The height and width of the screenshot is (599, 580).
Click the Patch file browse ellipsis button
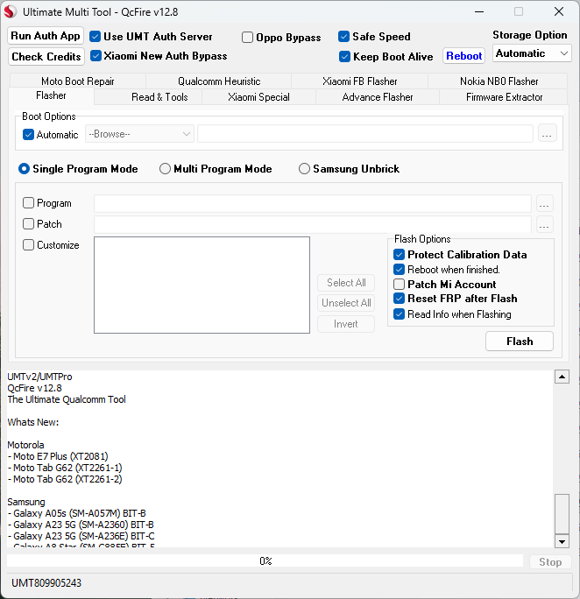tap(545, 224)
